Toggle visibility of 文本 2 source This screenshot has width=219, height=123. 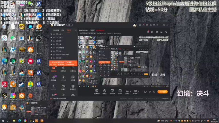[51, 58]
